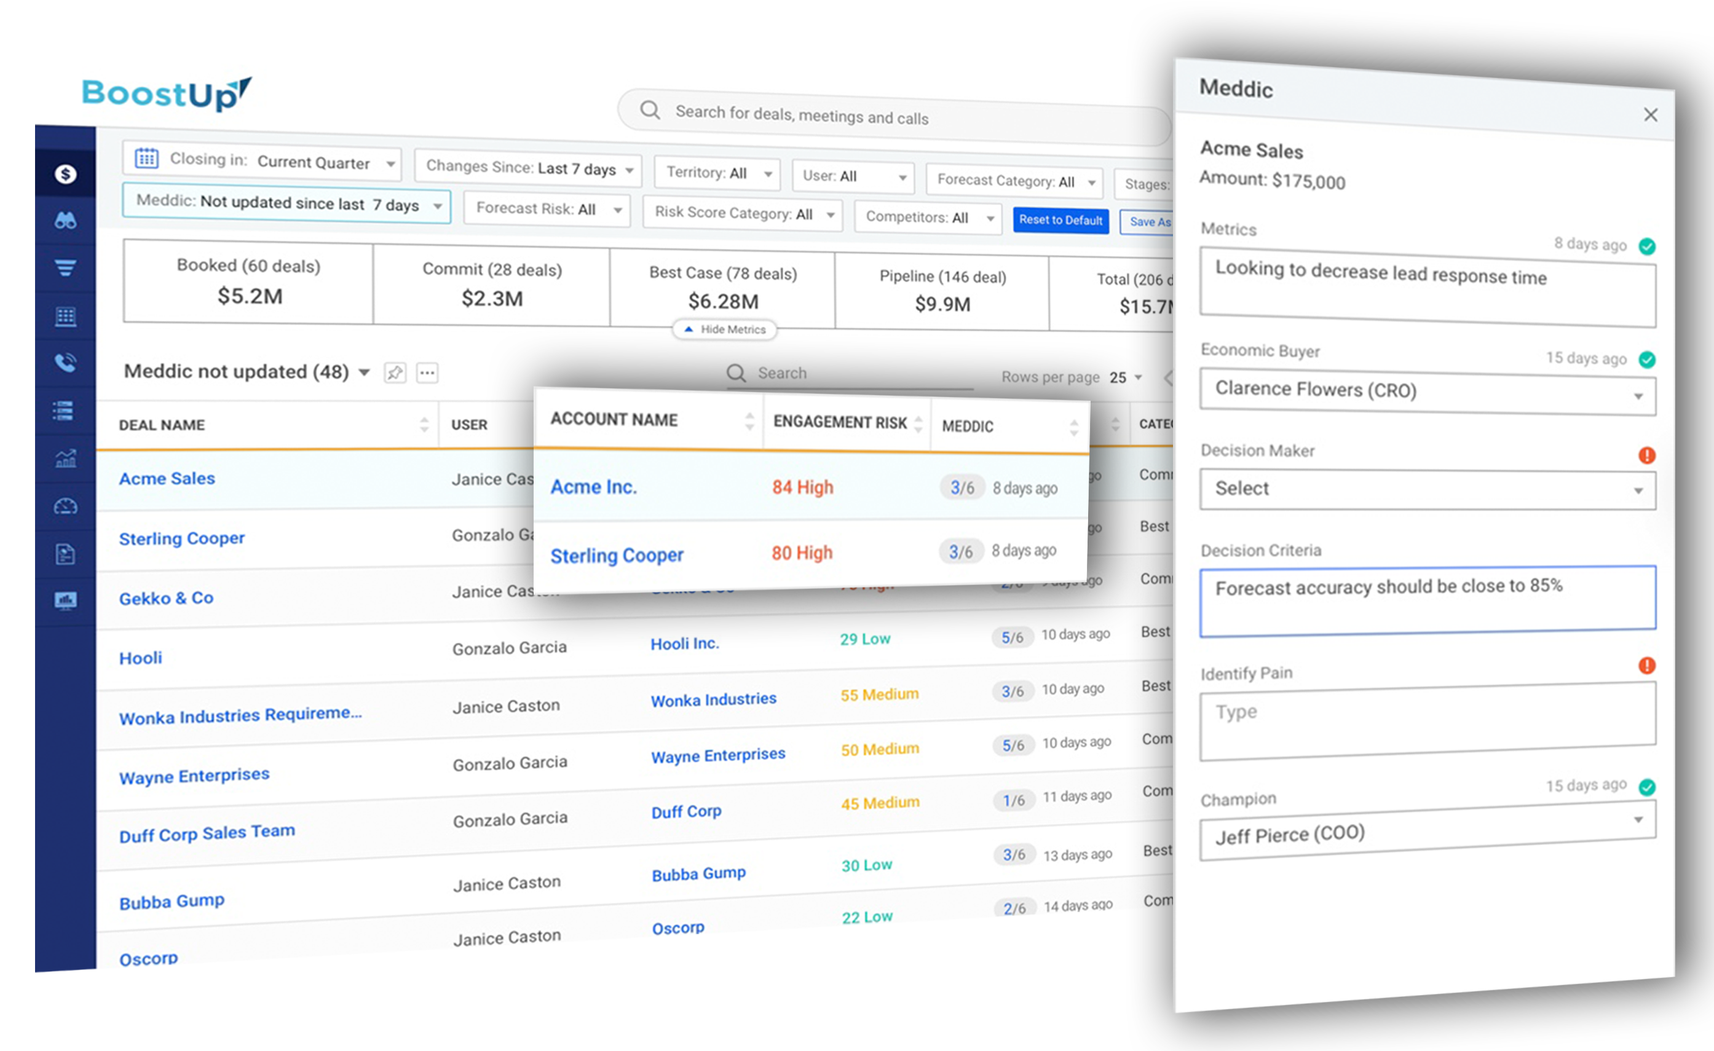Click the calendar icon next to Closing in

pyautogui.click(x=146, y=158)
